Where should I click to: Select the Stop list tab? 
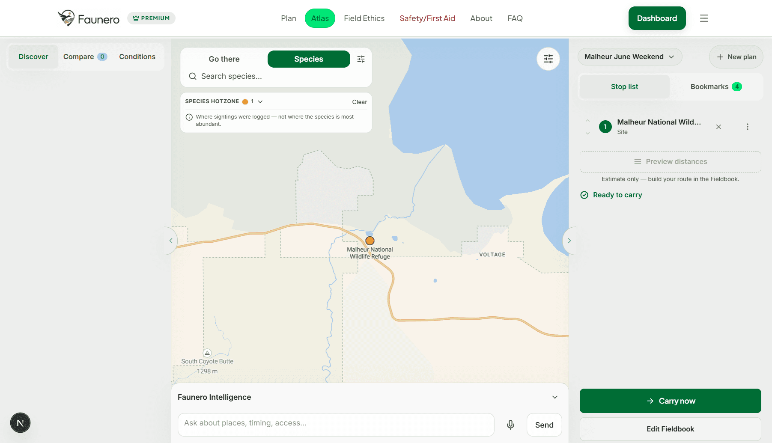point(624,86)
